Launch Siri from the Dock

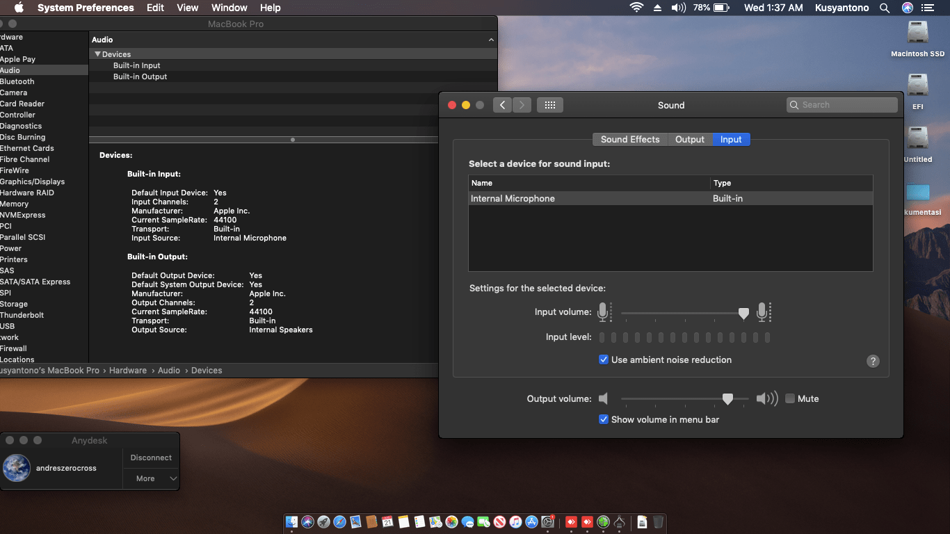[308, 521]
